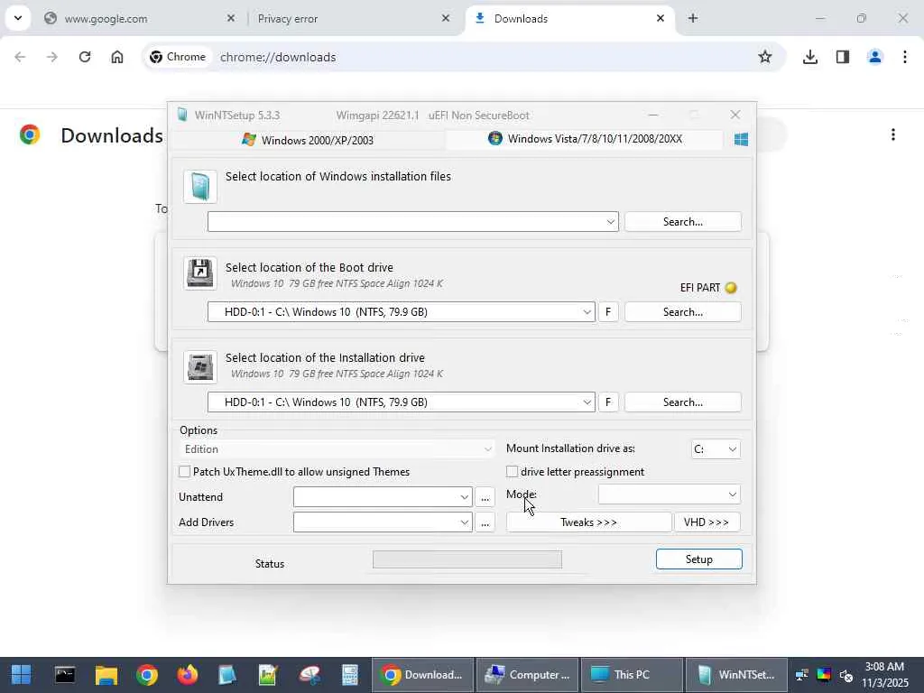Click WinNTSetup title bar app icon
The width and height of the screenshot is (924, 693).
coord(182,115)
